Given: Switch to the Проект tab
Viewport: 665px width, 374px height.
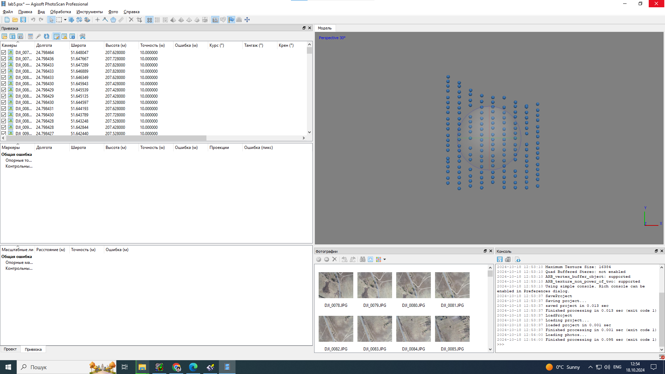Looking at the screenshot, I should click(x=10, y=349).
